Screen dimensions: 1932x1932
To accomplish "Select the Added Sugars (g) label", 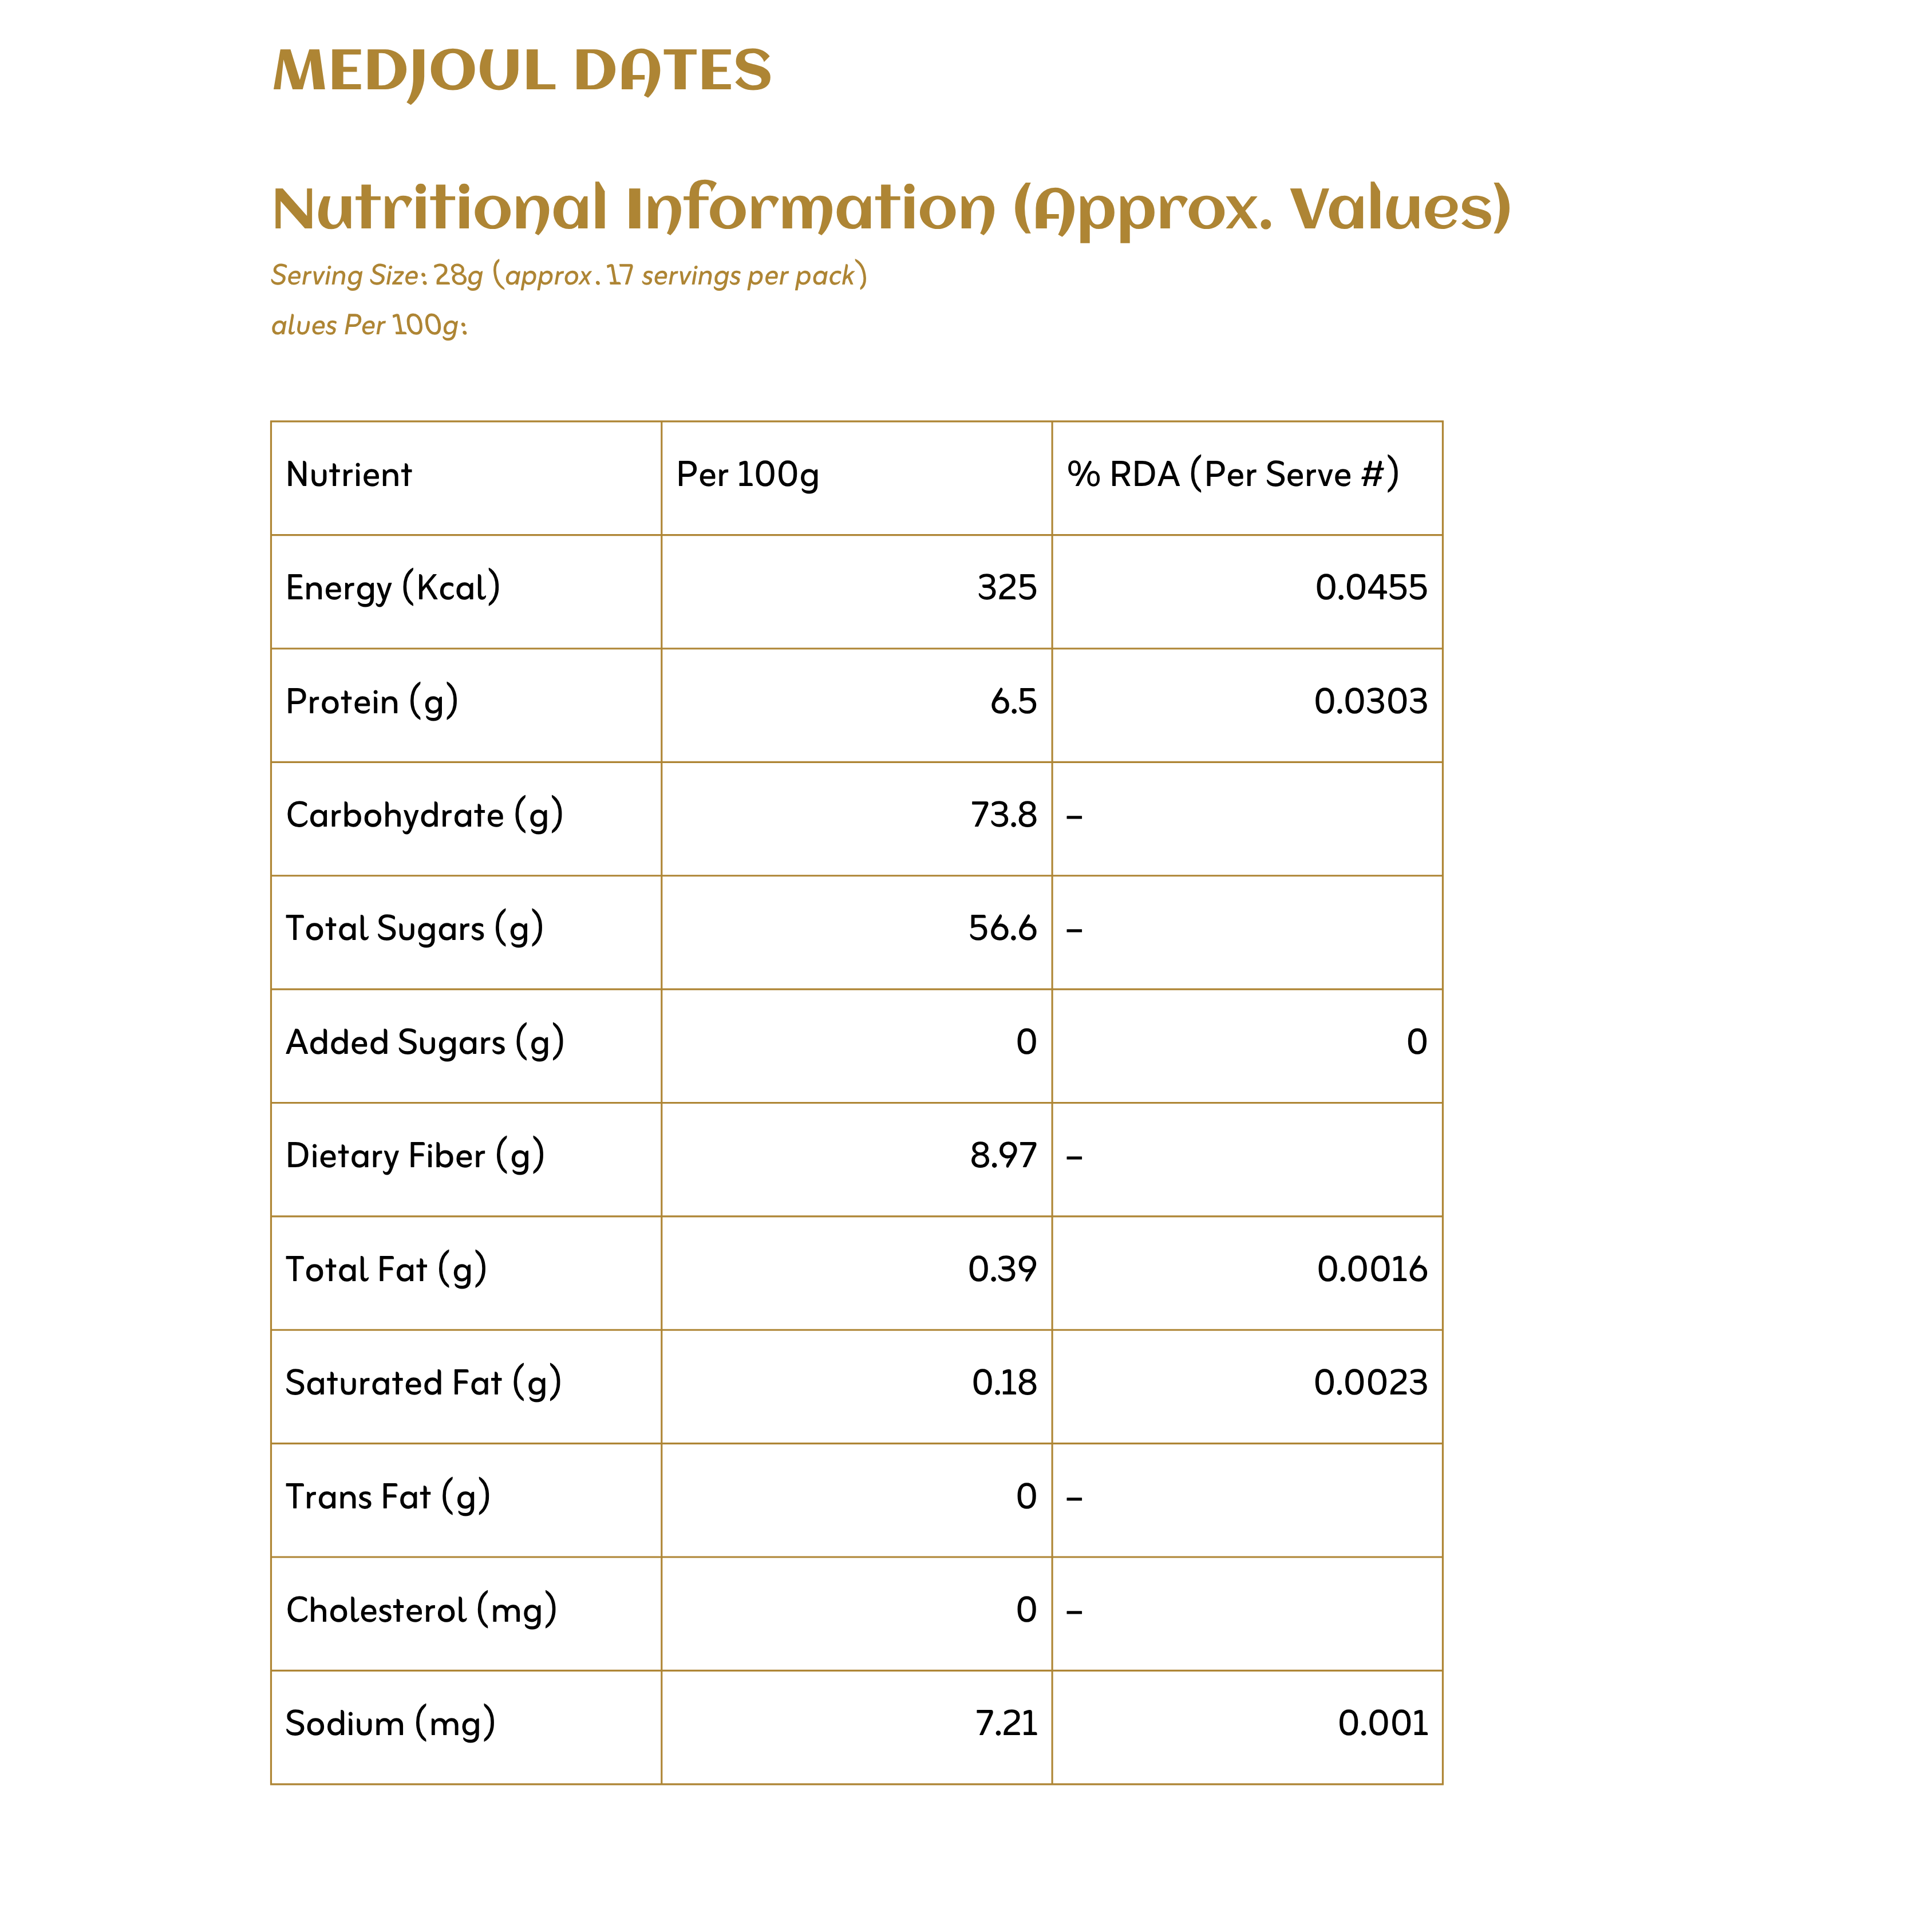I will [425, 1043].
